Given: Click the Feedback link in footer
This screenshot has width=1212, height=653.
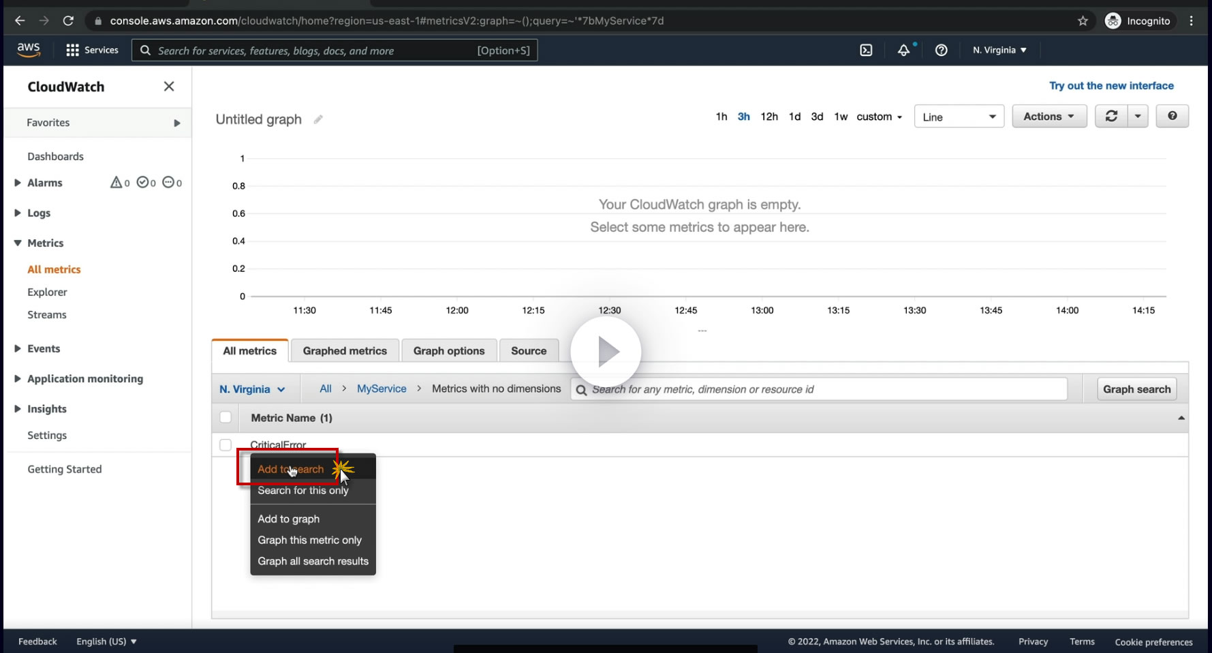Looking at the screenshot, I should click(x=37, y=641).
